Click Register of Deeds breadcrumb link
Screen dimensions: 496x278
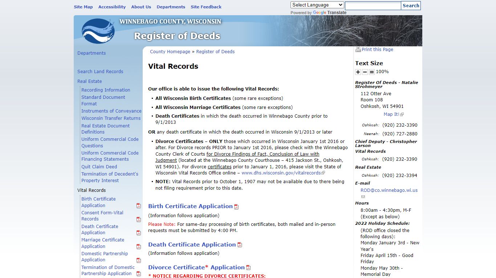click(x=215, y=52)
